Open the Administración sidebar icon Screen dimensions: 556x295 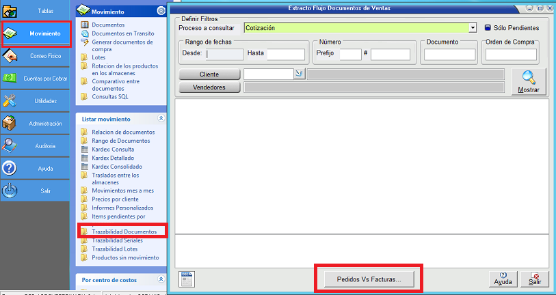pos(10,124)
